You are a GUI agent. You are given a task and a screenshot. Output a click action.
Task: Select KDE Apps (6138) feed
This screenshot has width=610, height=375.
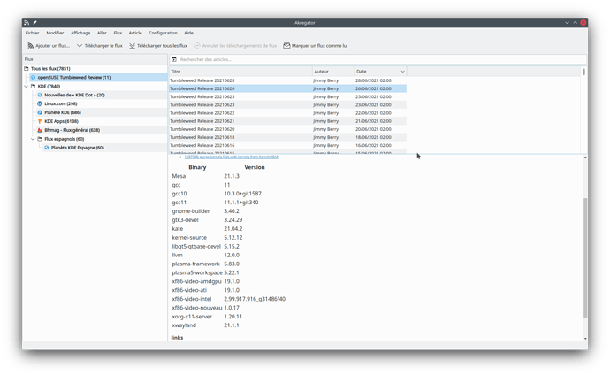click(61, 121)
